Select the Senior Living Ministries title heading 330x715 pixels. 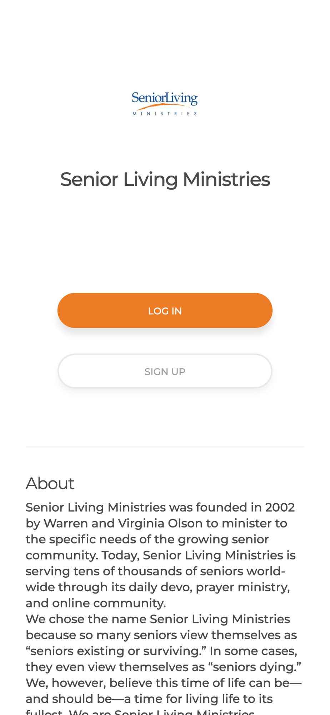165,179
